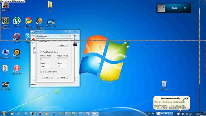This screenshot has height=116, width=206.
Task: Select the JPG image file on desktop bottom-left
Action: 5,86
